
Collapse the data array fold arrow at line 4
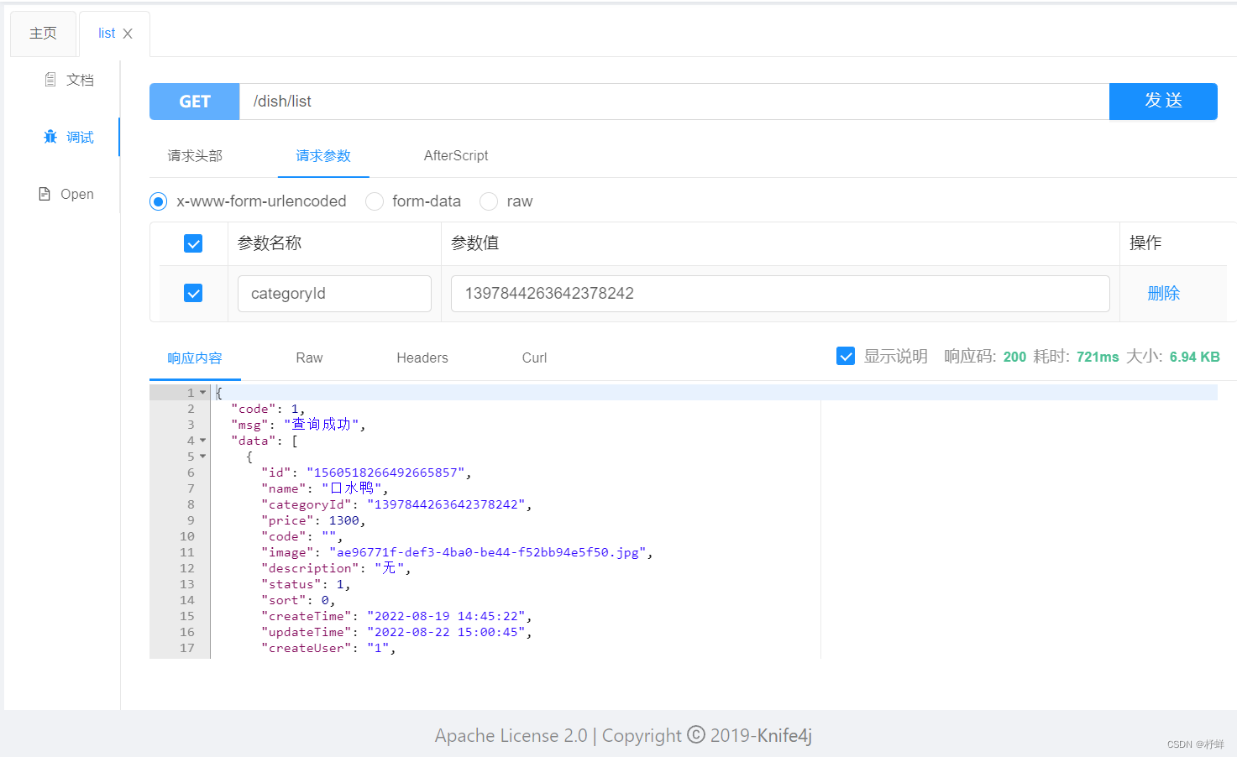click(202, 441)
